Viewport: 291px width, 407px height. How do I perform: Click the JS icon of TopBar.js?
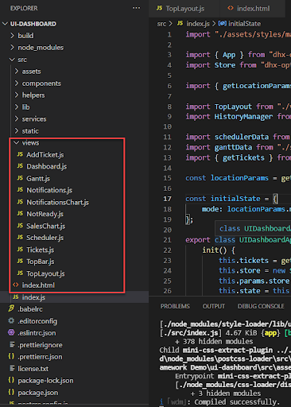[20, 261]
